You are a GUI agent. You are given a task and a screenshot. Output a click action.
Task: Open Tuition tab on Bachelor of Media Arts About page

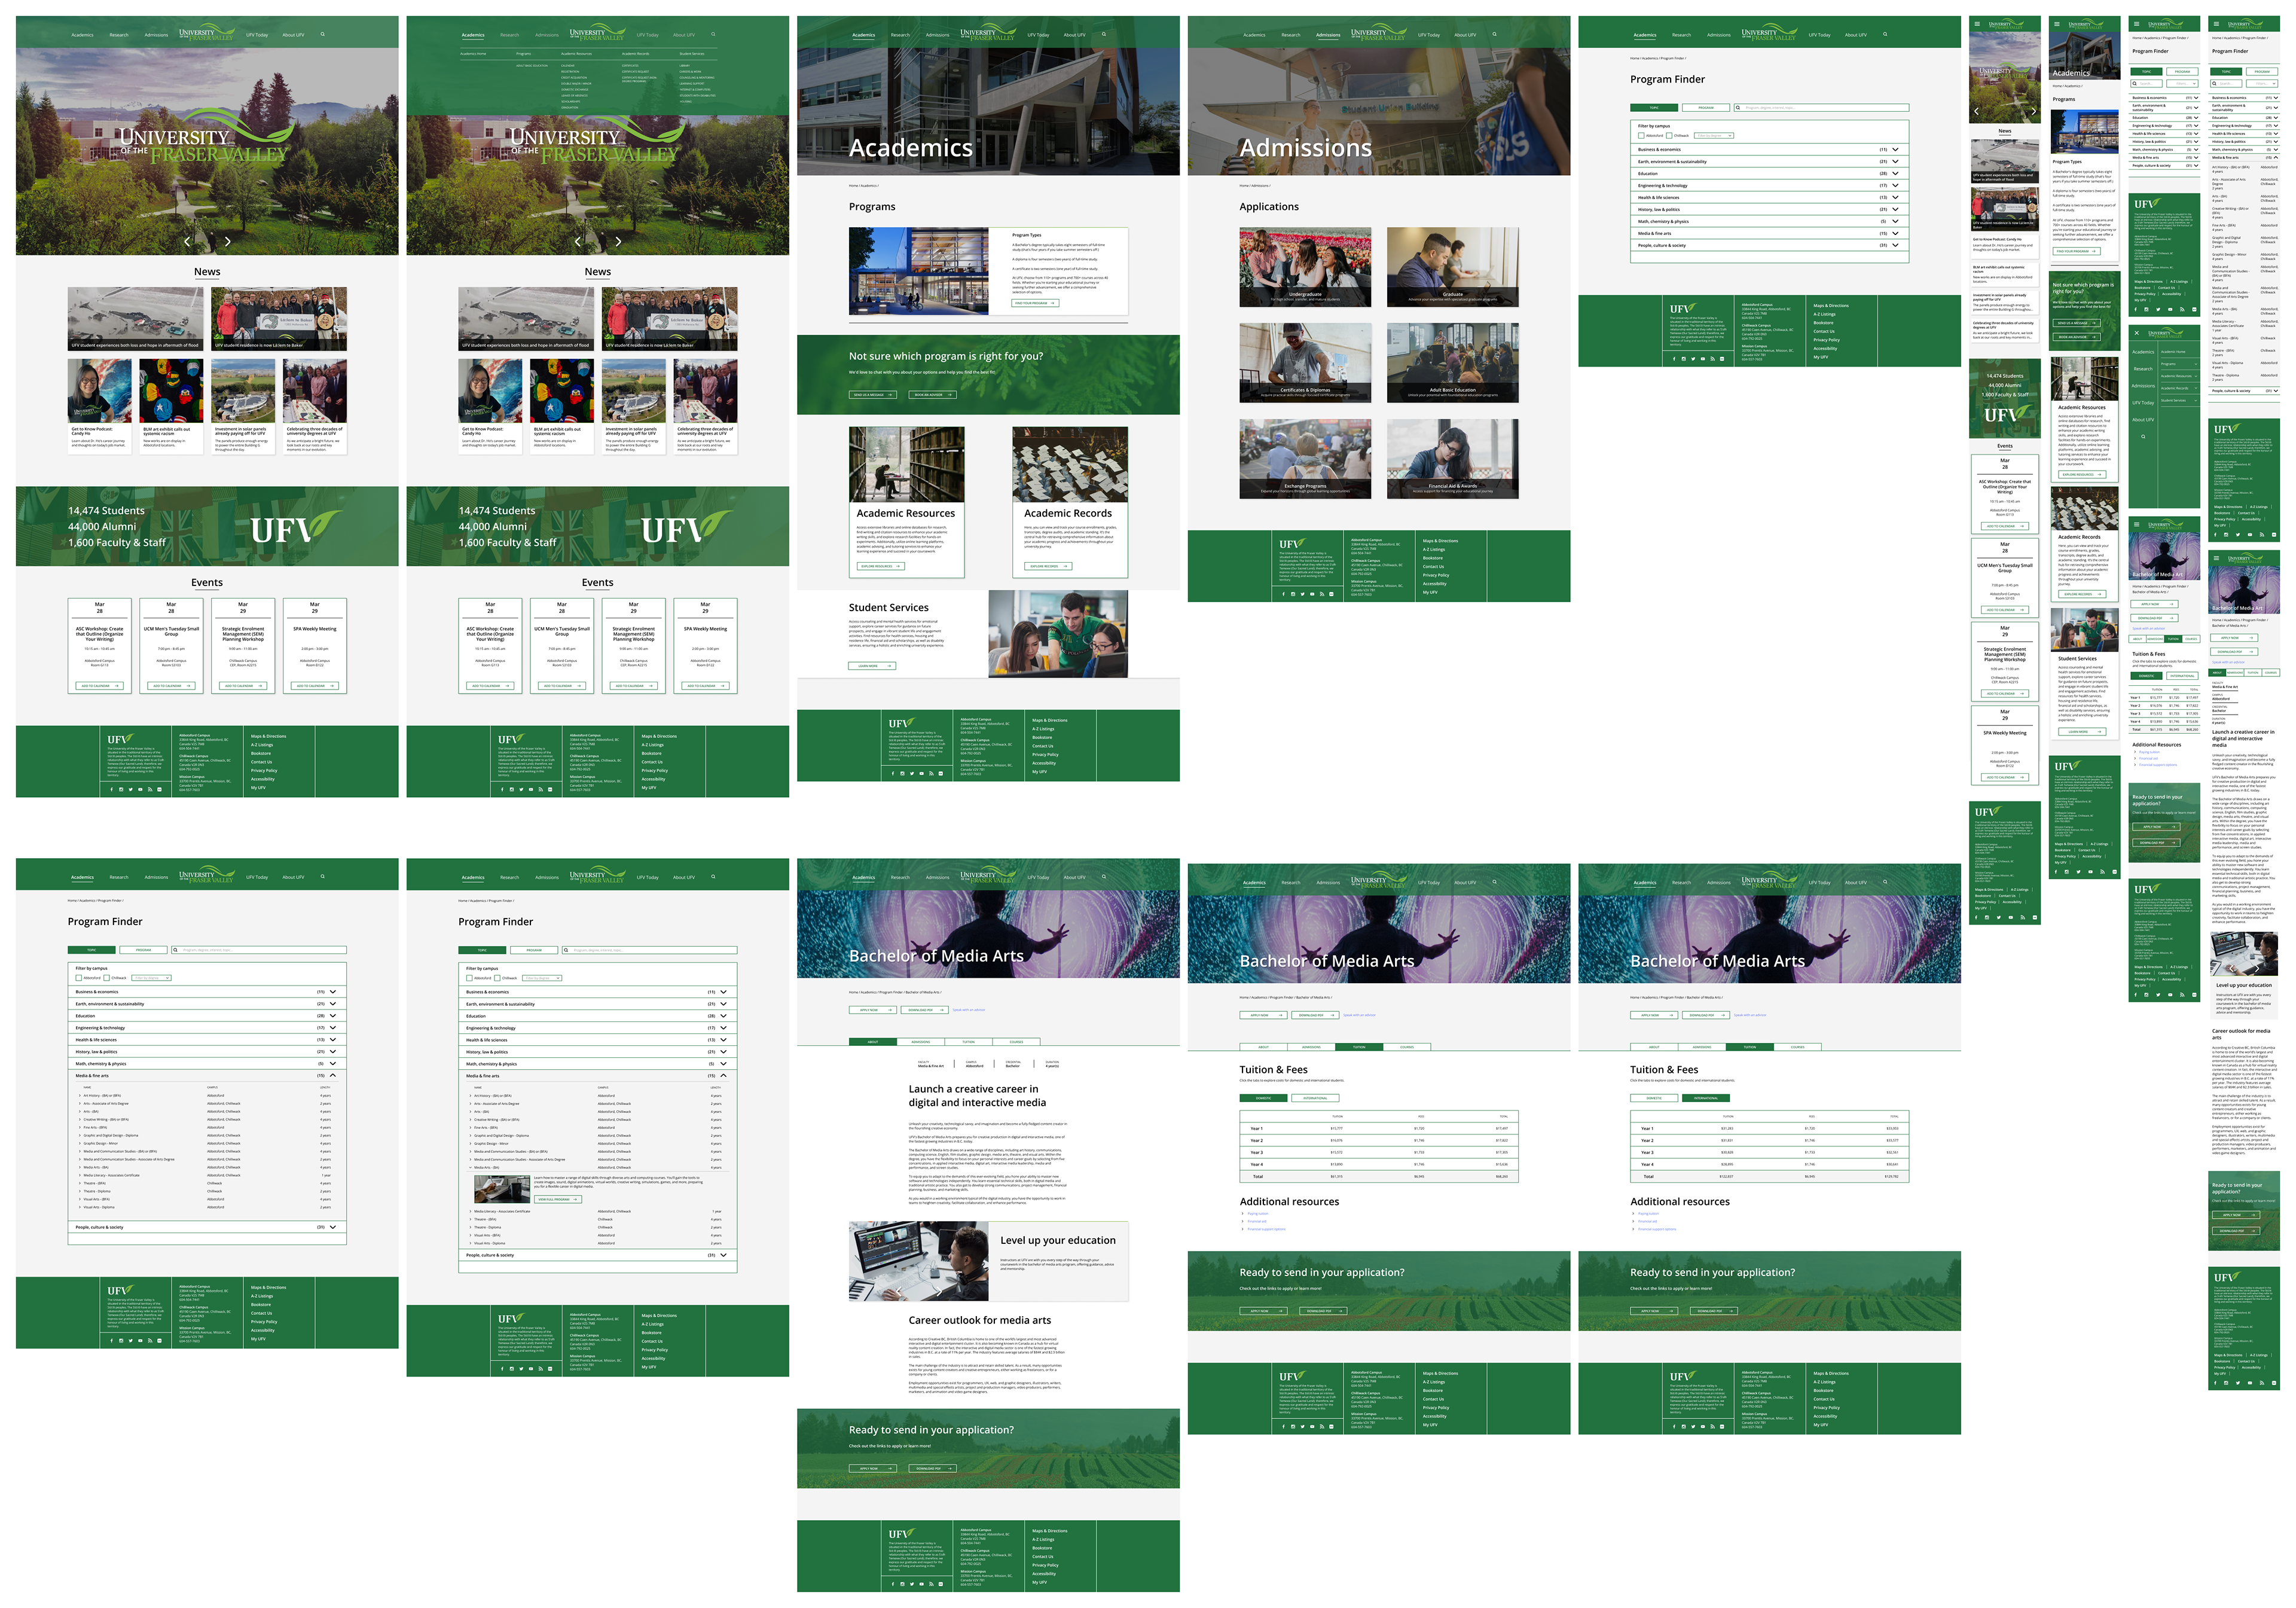[969, 1042]
